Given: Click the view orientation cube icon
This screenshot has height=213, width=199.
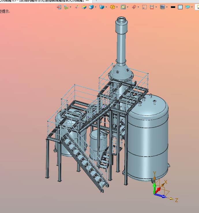Looking at the screenshot, I should click(x=102, y=7).
